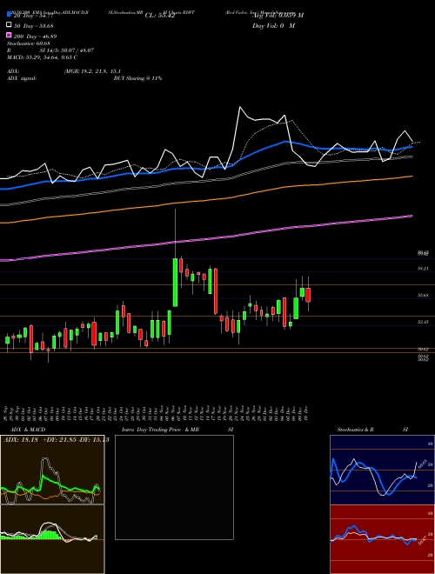Click the white 50 Day legend swatch

(10, 25)
